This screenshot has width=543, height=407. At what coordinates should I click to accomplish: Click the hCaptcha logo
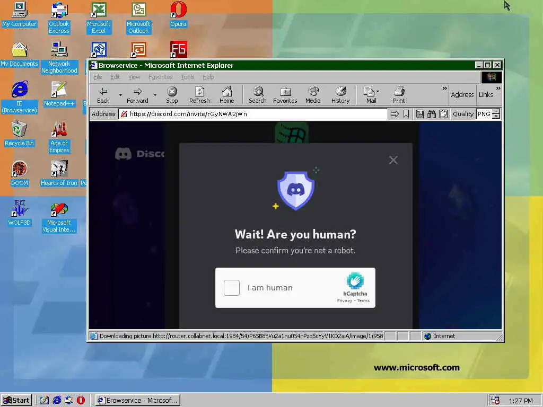(x=355, y=281)
